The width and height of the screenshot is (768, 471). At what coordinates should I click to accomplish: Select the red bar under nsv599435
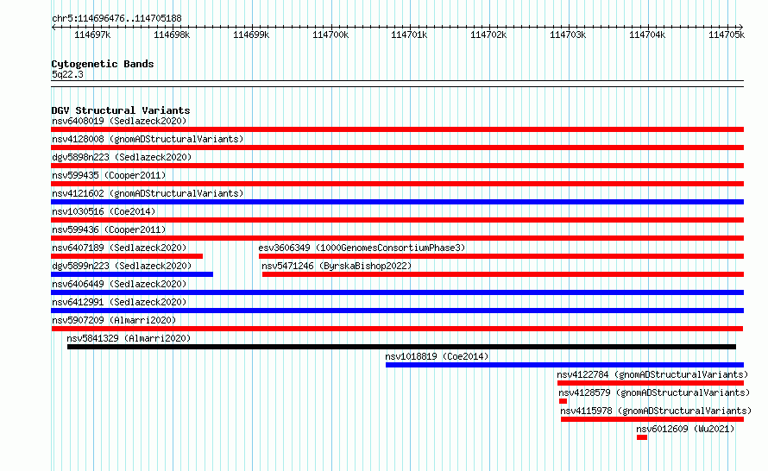397,184
